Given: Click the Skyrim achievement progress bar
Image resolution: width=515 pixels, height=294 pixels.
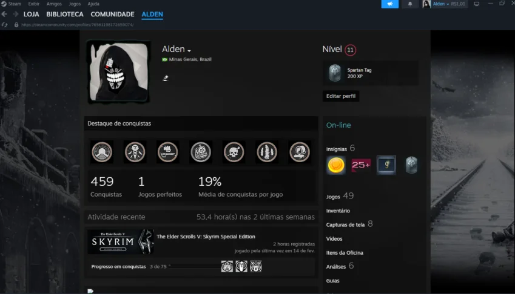Looking at the screenshot, I should pyautogui.click(x=195, y=267).
